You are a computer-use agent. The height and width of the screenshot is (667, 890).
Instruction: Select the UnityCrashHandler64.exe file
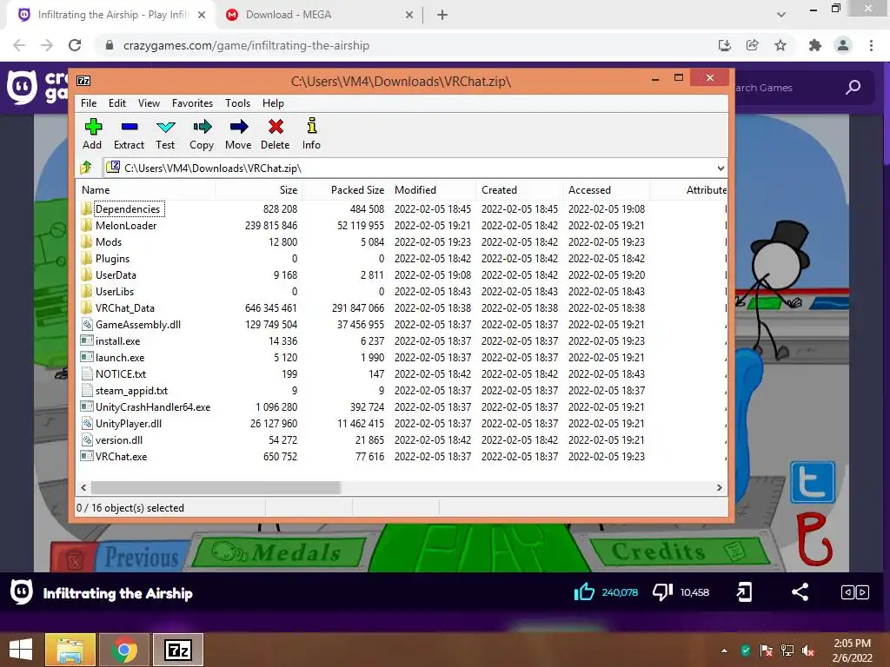(x=153, y=406)
